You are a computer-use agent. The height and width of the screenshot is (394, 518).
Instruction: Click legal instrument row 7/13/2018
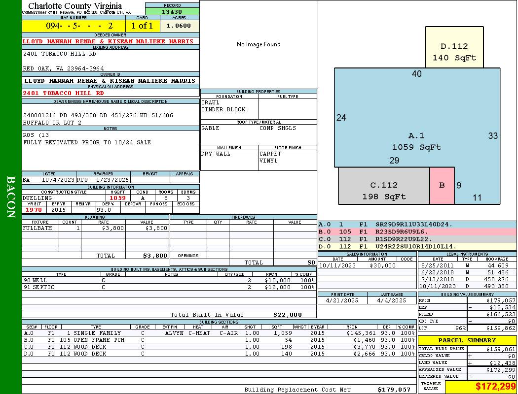(467, 279)
